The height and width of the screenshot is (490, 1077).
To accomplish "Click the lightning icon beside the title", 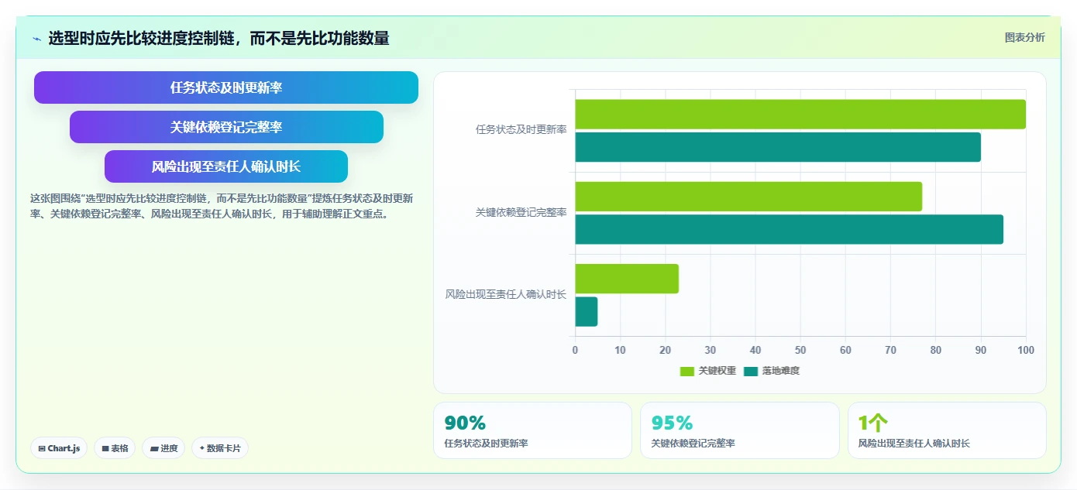I will click(x=36, y=39).
